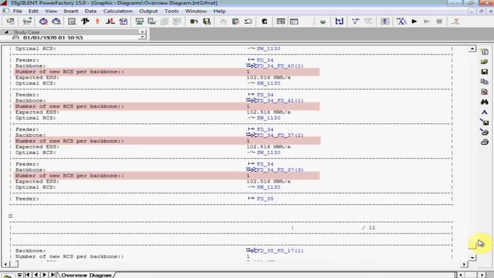Open the View menu
Screen dimensions: 494x278
coord(51,11)
